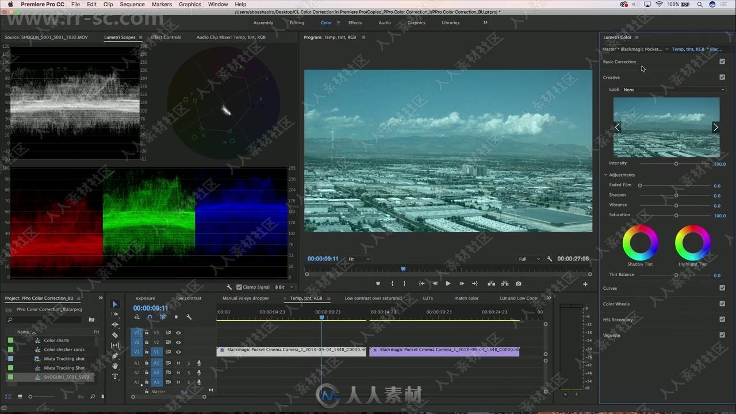Click Mark In bracket icon
This screenshot has height=414, width=736.
coord(392,283)
